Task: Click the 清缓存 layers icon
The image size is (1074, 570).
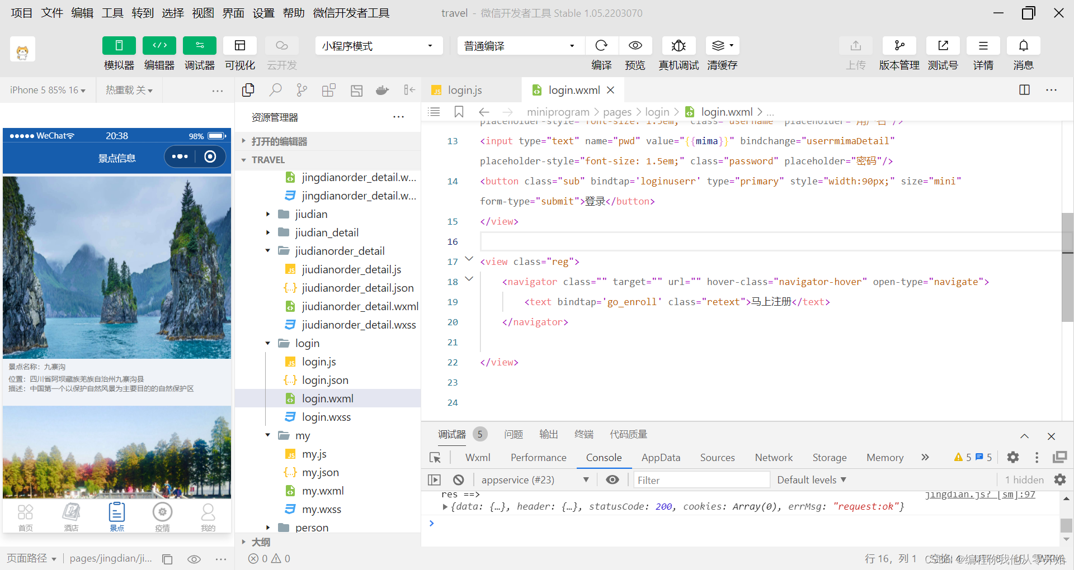Action: point(722,46)
